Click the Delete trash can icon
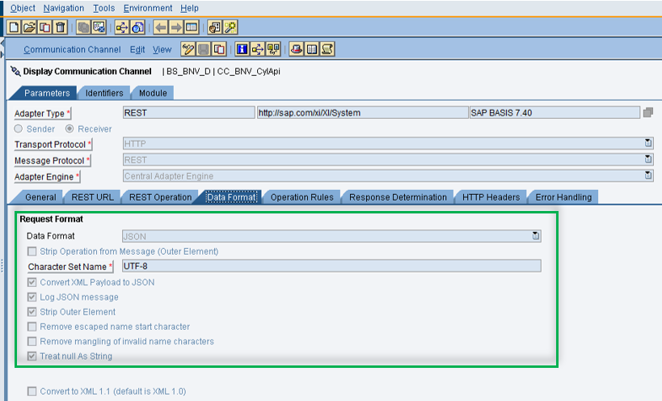662x401 pixels. [61, 27]
